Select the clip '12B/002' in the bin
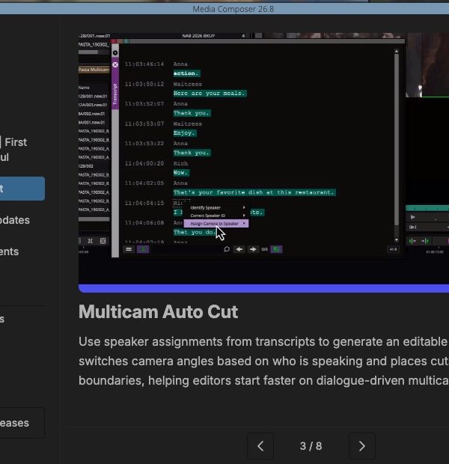Viewport: 449px width, 464px height. pyautogui.click(x=86, y=166)
